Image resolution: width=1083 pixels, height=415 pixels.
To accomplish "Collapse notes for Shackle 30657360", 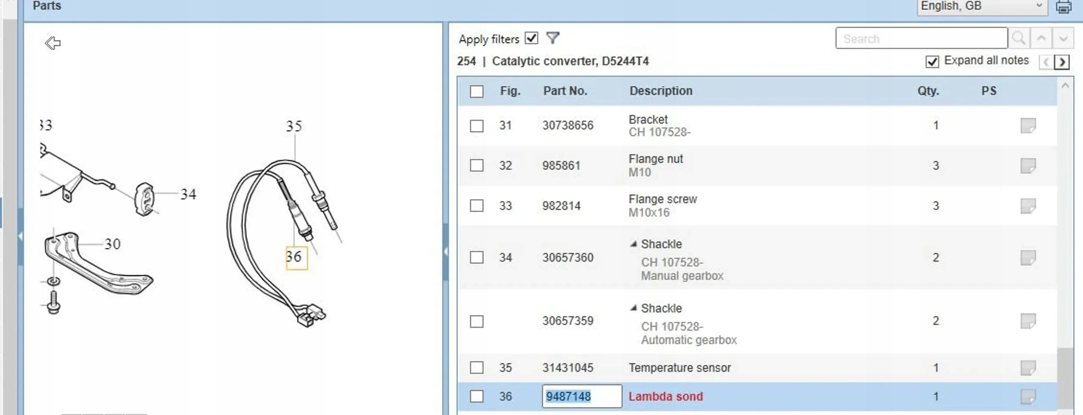I will pyautogui.click(x=633, y=244).
